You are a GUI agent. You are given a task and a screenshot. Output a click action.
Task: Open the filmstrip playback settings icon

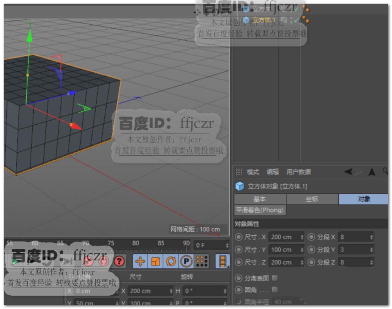223,261
